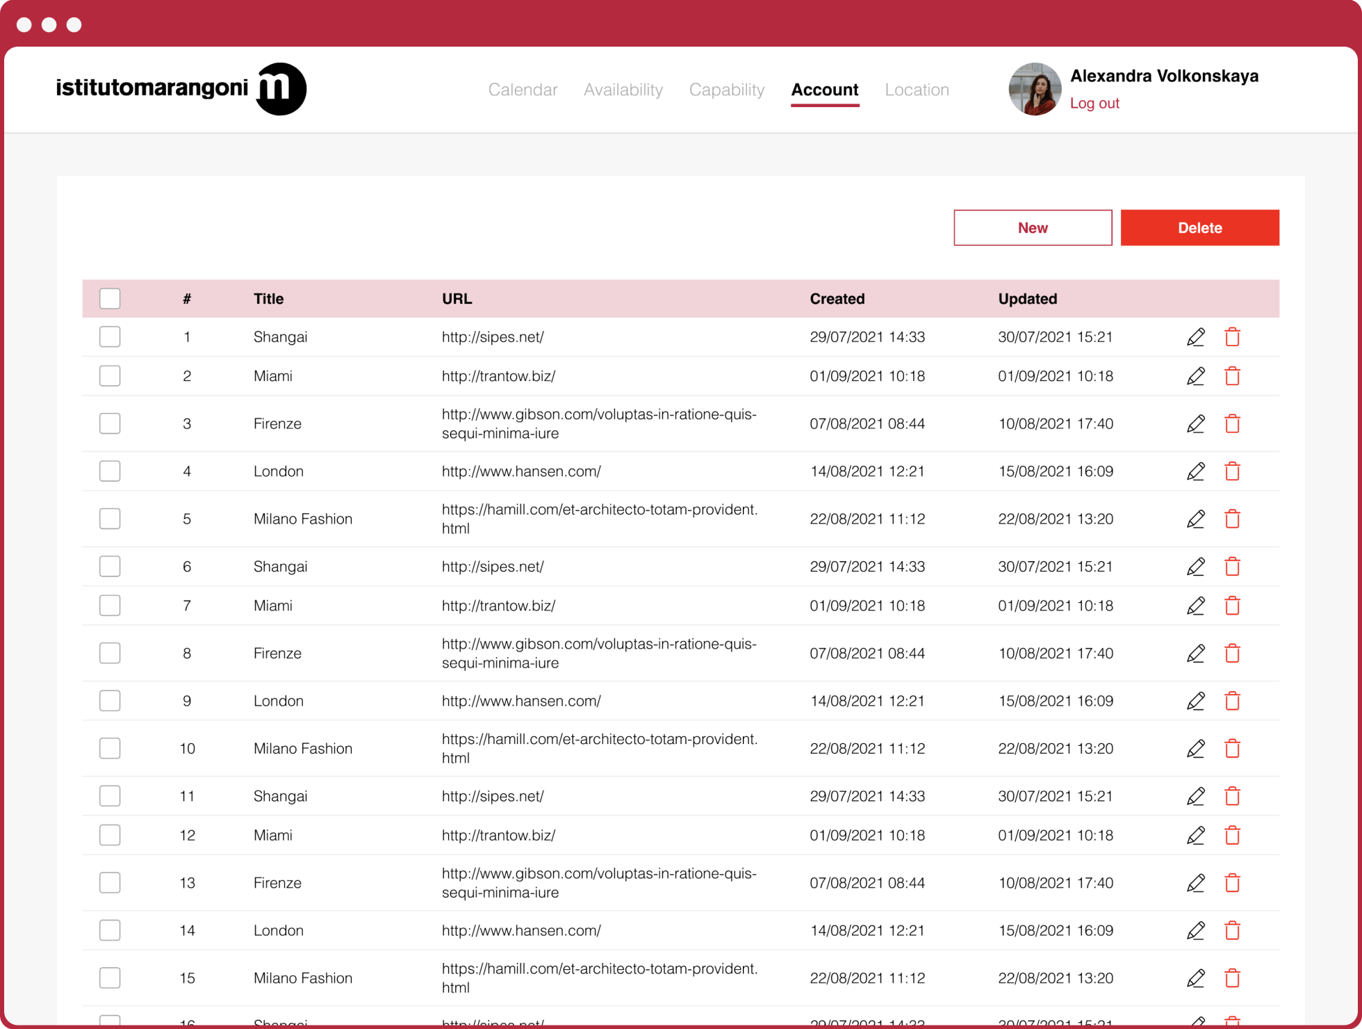
Task: Delete row 7 Miami entry
Action: (x=1232, y=606)
